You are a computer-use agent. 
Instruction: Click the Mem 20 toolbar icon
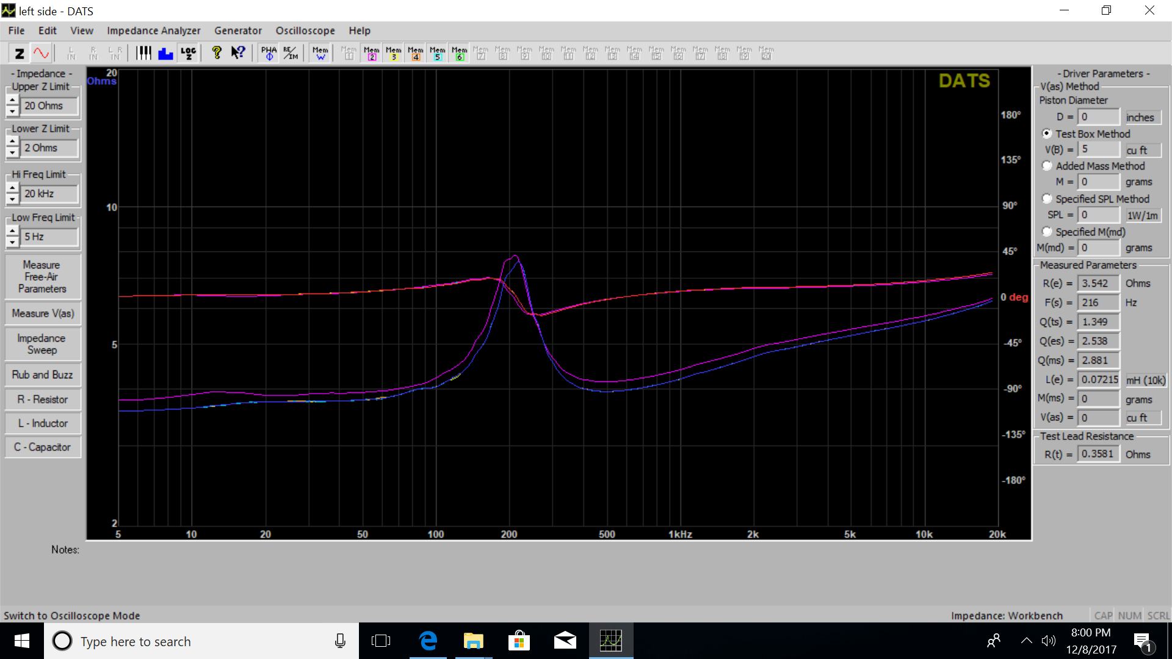pos(767,53)
